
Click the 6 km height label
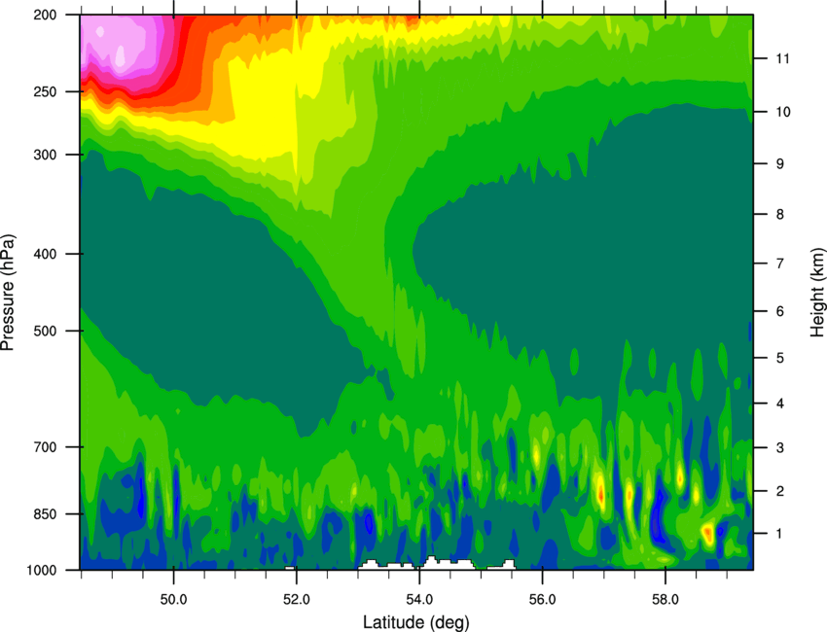click(779, 311)
